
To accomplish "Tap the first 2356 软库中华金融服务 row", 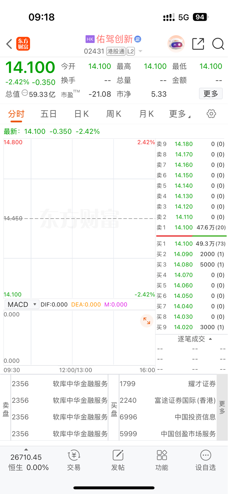I will pyautogui.click(x=60, y=384).
